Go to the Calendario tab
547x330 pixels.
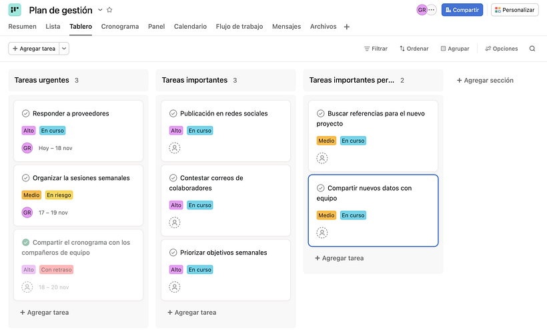point(190,27)
